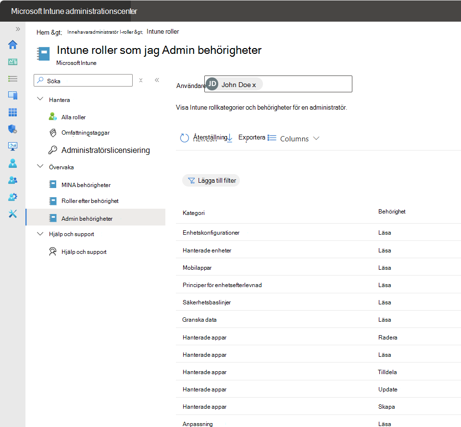Expand the navigation pane with the chevron
This screenshot has width=461, height=427.
[x=157, y=80]
